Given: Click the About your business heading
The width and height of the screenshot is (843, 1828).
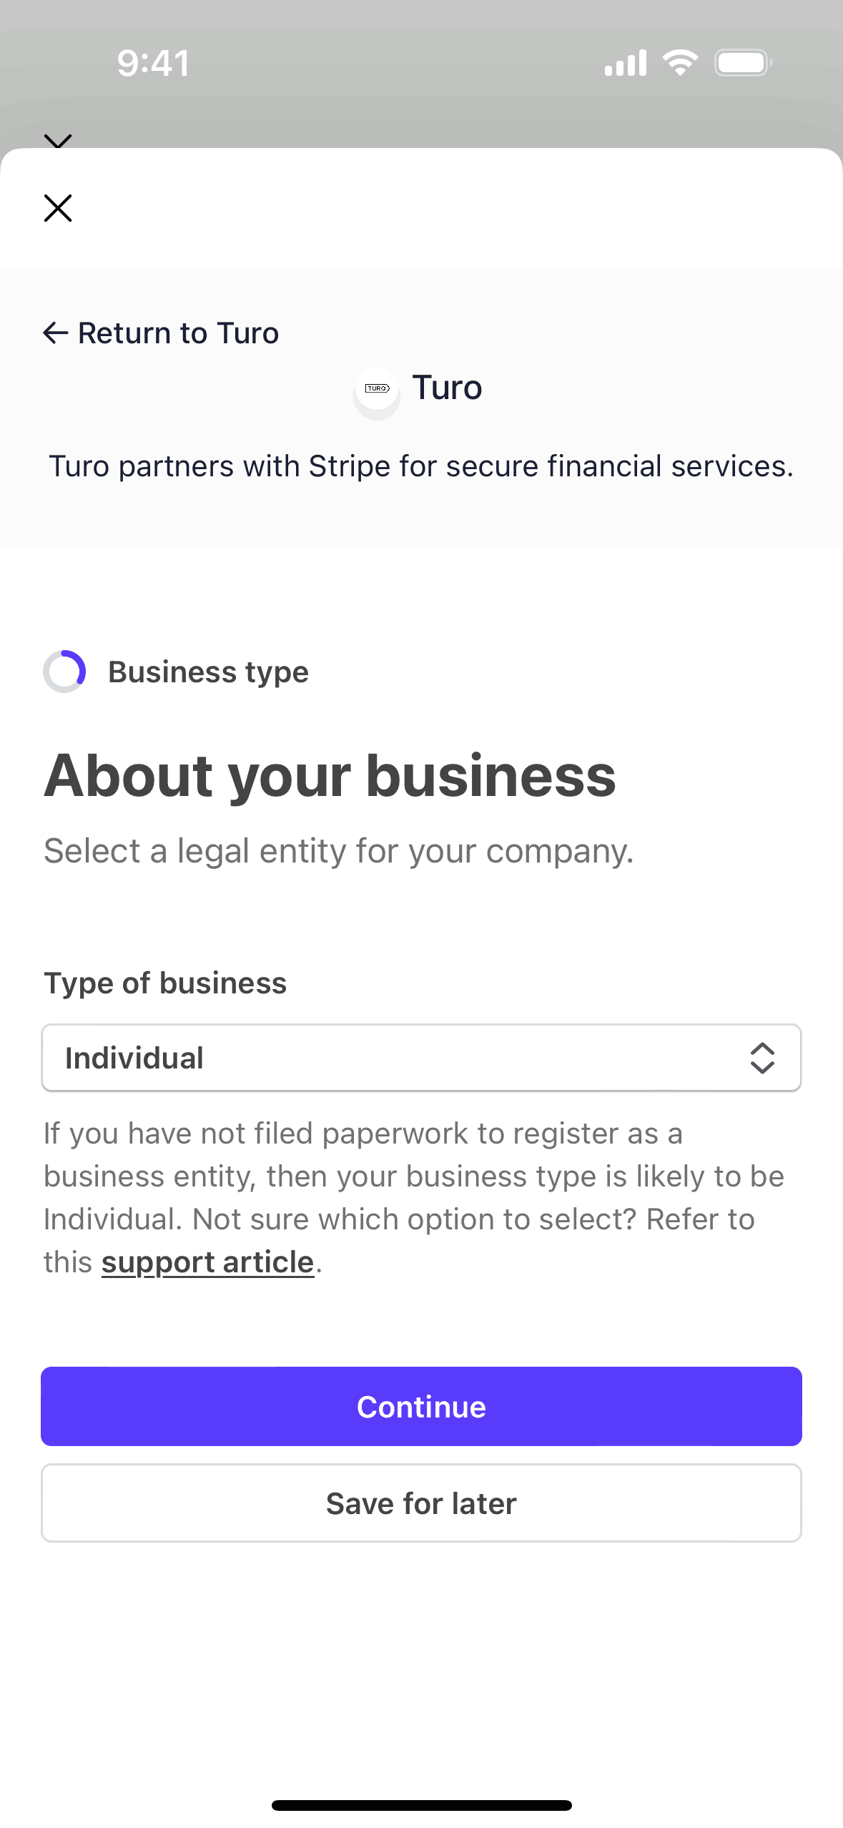Looking at the screenshot, I should [x=330, y=776].
